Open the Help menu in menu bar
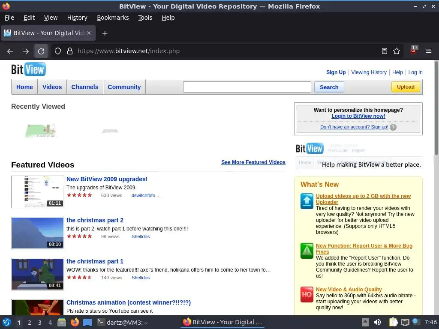This screenshot has height=329, width=439. [168, 18]
